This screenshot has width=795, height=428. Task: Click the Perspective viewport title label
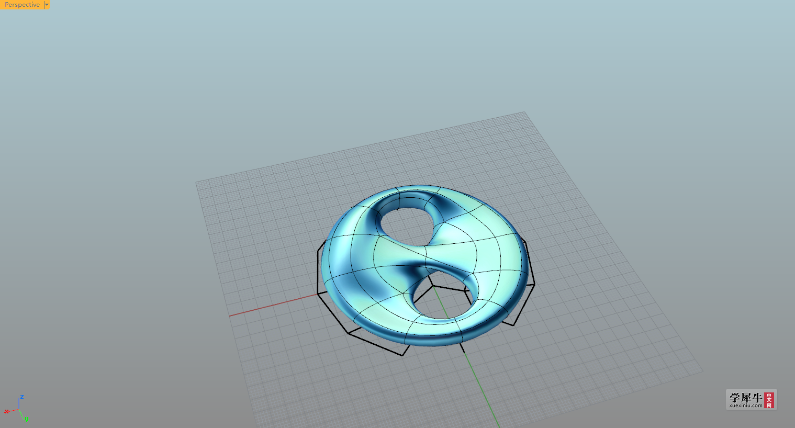(x=22, y=5)
